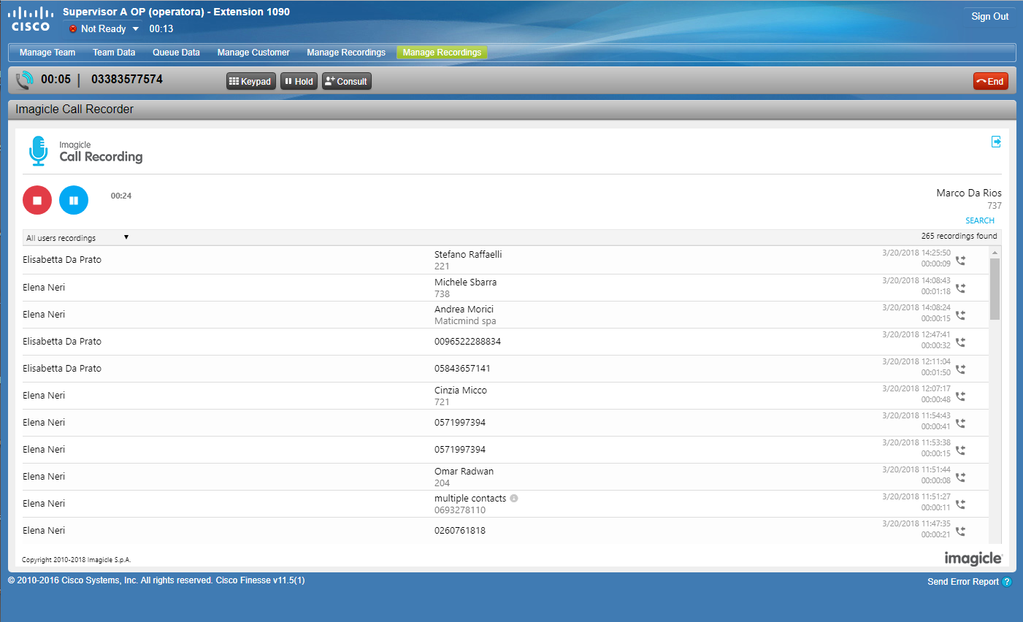The image size is (1023, 622).
Task: Click call icon for Cinzia Micco recording
Action: (960, 396)
